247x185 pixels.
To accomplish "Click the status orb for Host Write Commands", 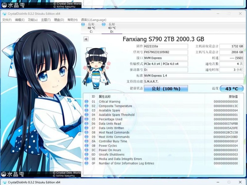I will (x=86, y=137).
